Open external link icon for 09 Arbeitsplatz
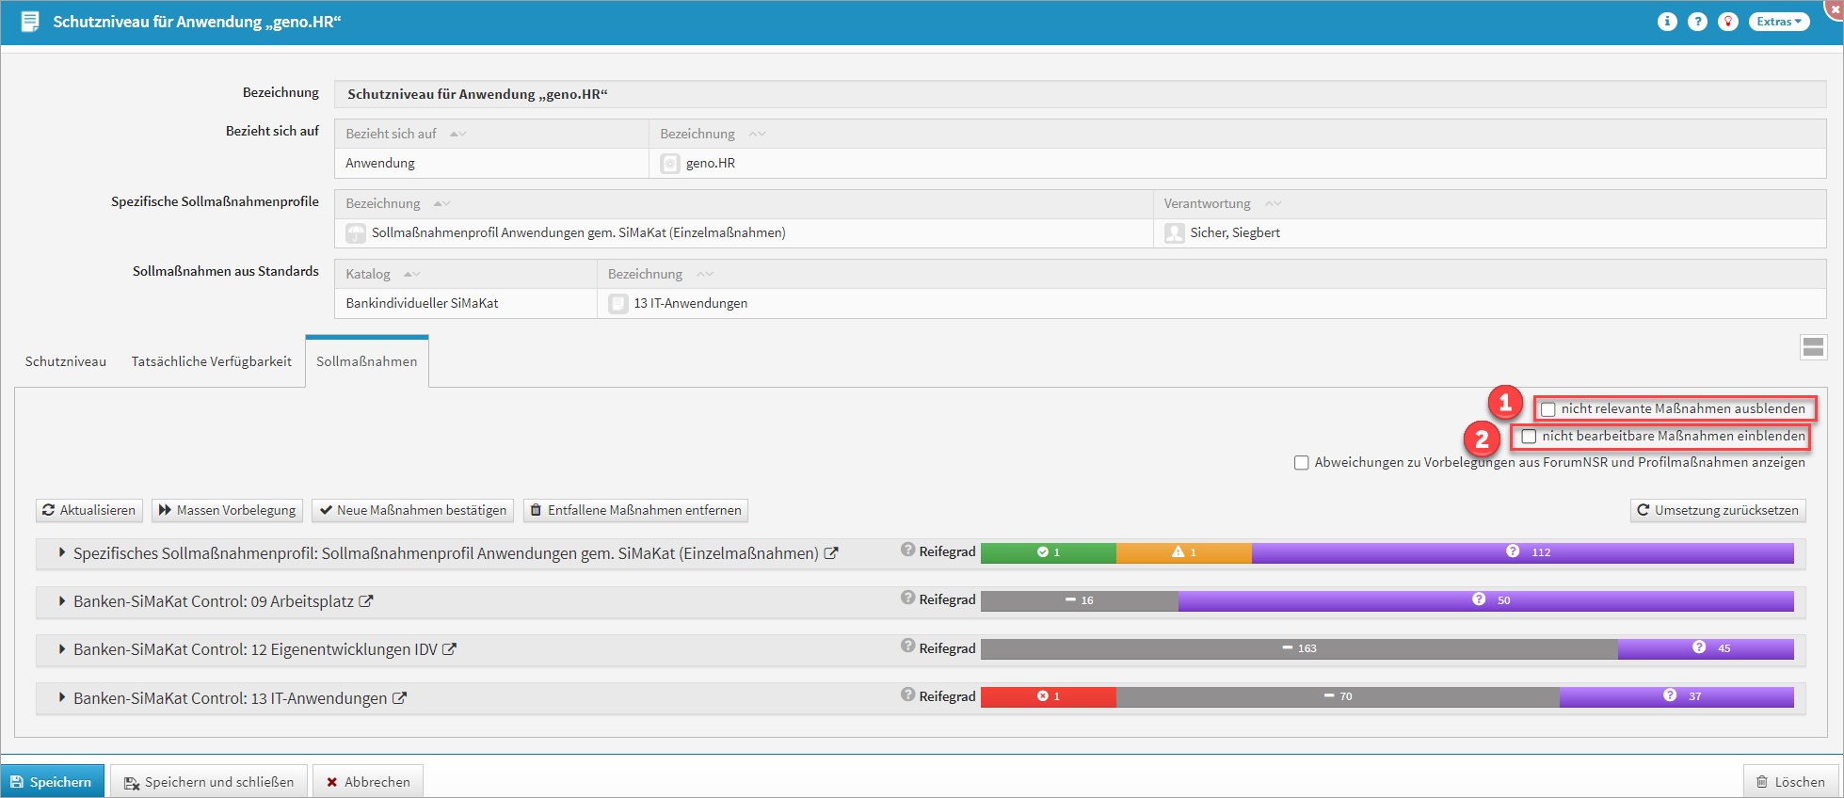Screen dimensions: 1844x798 point(366,601)
